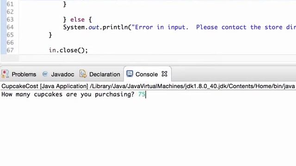Click the 'in.close();' code line
The height and width of the screenshot is (166, 296).
[x=68, y=50]
